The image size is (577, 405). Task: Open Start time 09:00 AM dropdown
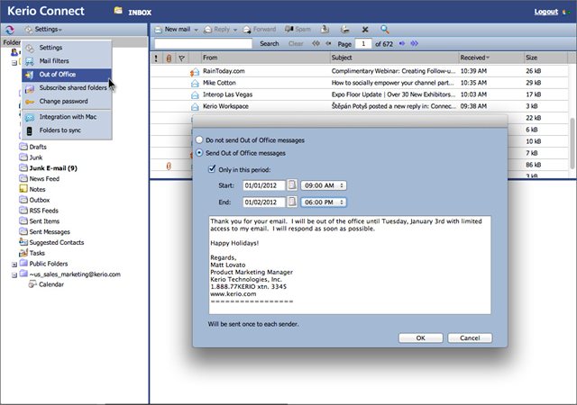pyautogui.click(x=324, y=185)
